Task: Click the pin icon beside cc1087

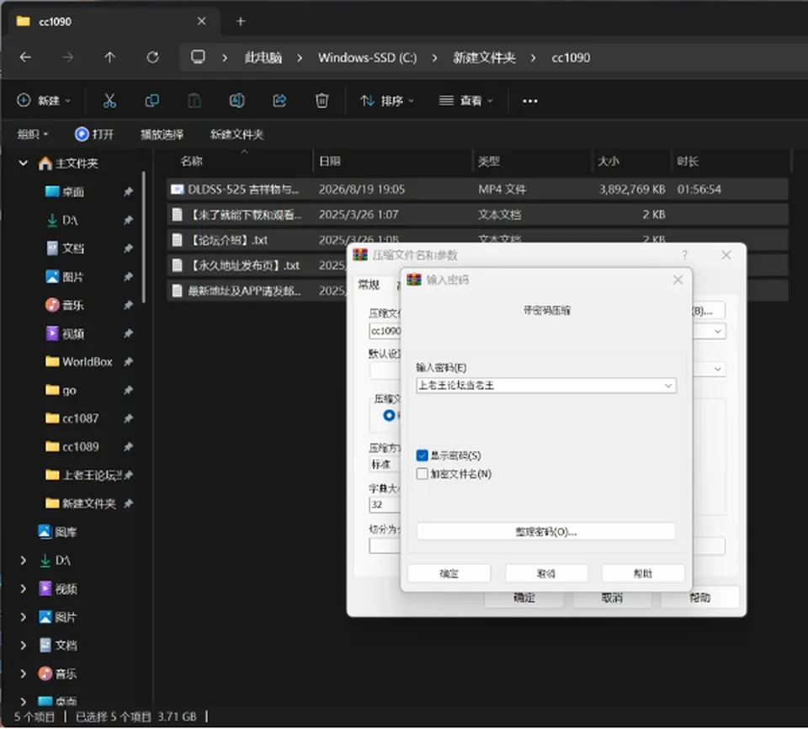Action: point(128,418)
